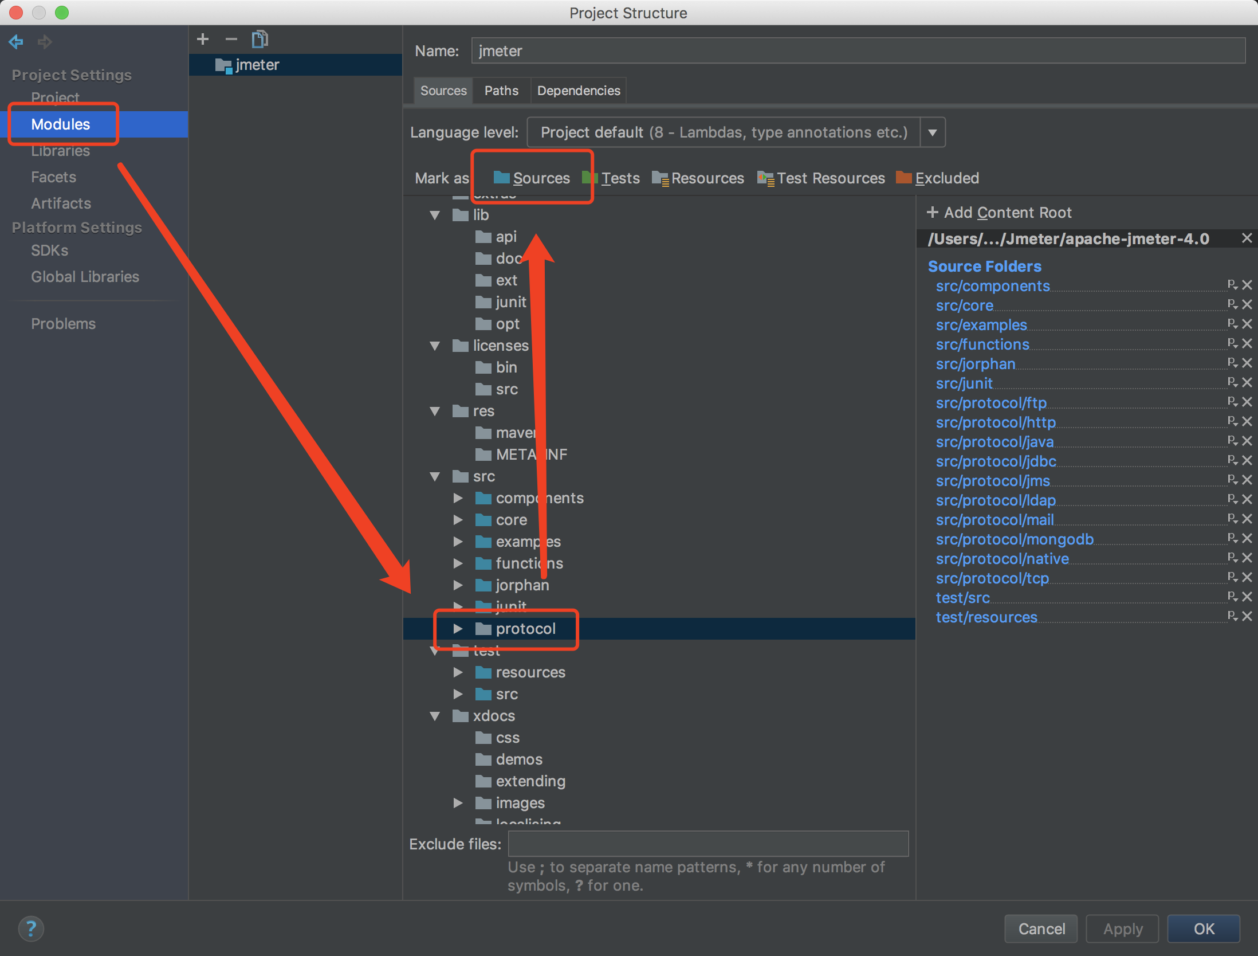Collapse the res folder
The image size is (1258, 956).
435,411
